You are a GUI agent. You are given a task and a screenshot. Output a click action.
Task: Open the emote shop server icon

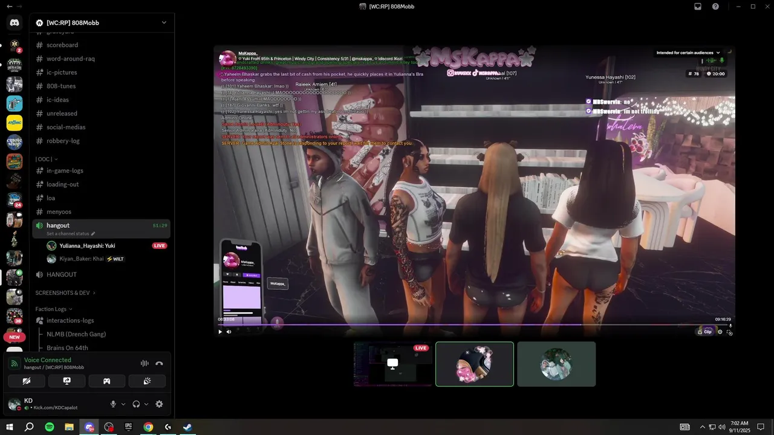tap(15, 142)
